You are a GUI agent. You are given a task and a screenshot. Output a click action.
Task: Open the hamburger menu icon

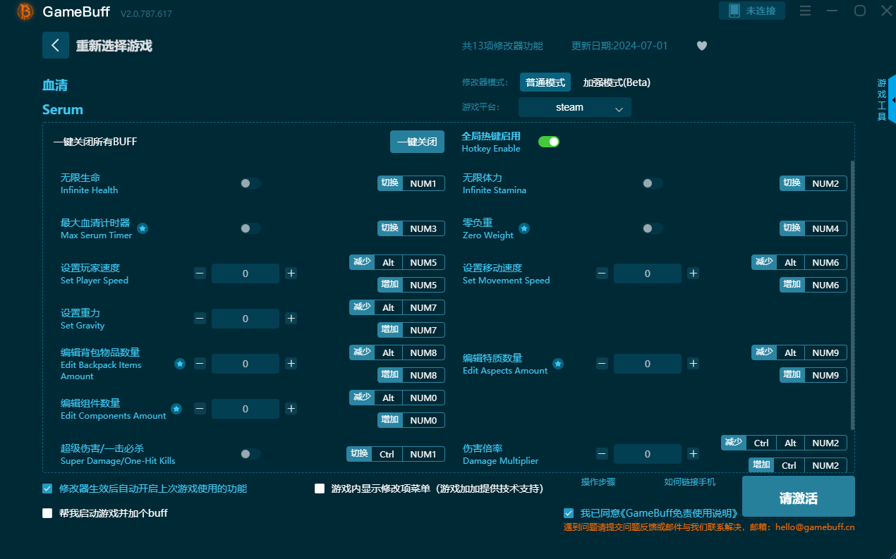pyautogui.click(x=806, y=11)
